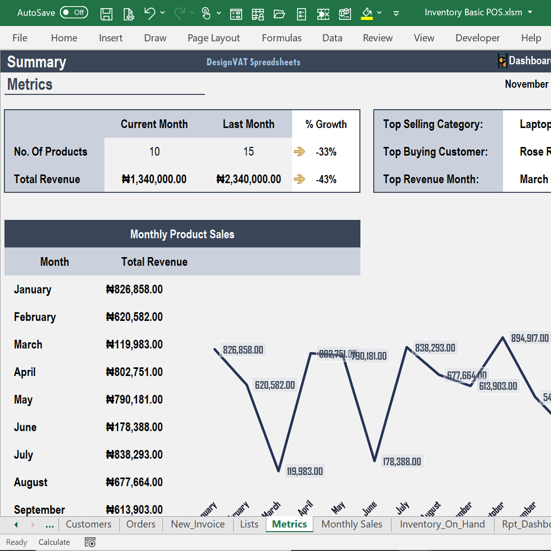
Task: Click the left sheet navigation arrow
Action: coord(16,524)
